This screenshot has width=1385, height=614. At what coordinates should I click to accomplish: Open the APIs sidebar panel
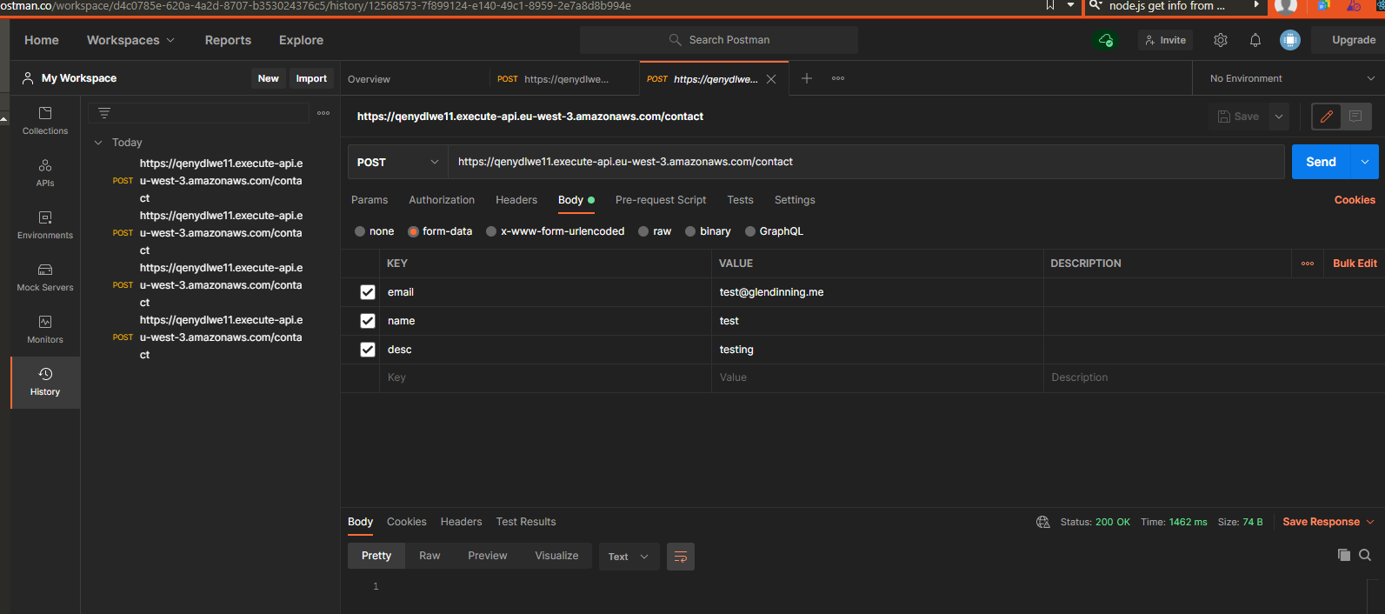[45, 173]
